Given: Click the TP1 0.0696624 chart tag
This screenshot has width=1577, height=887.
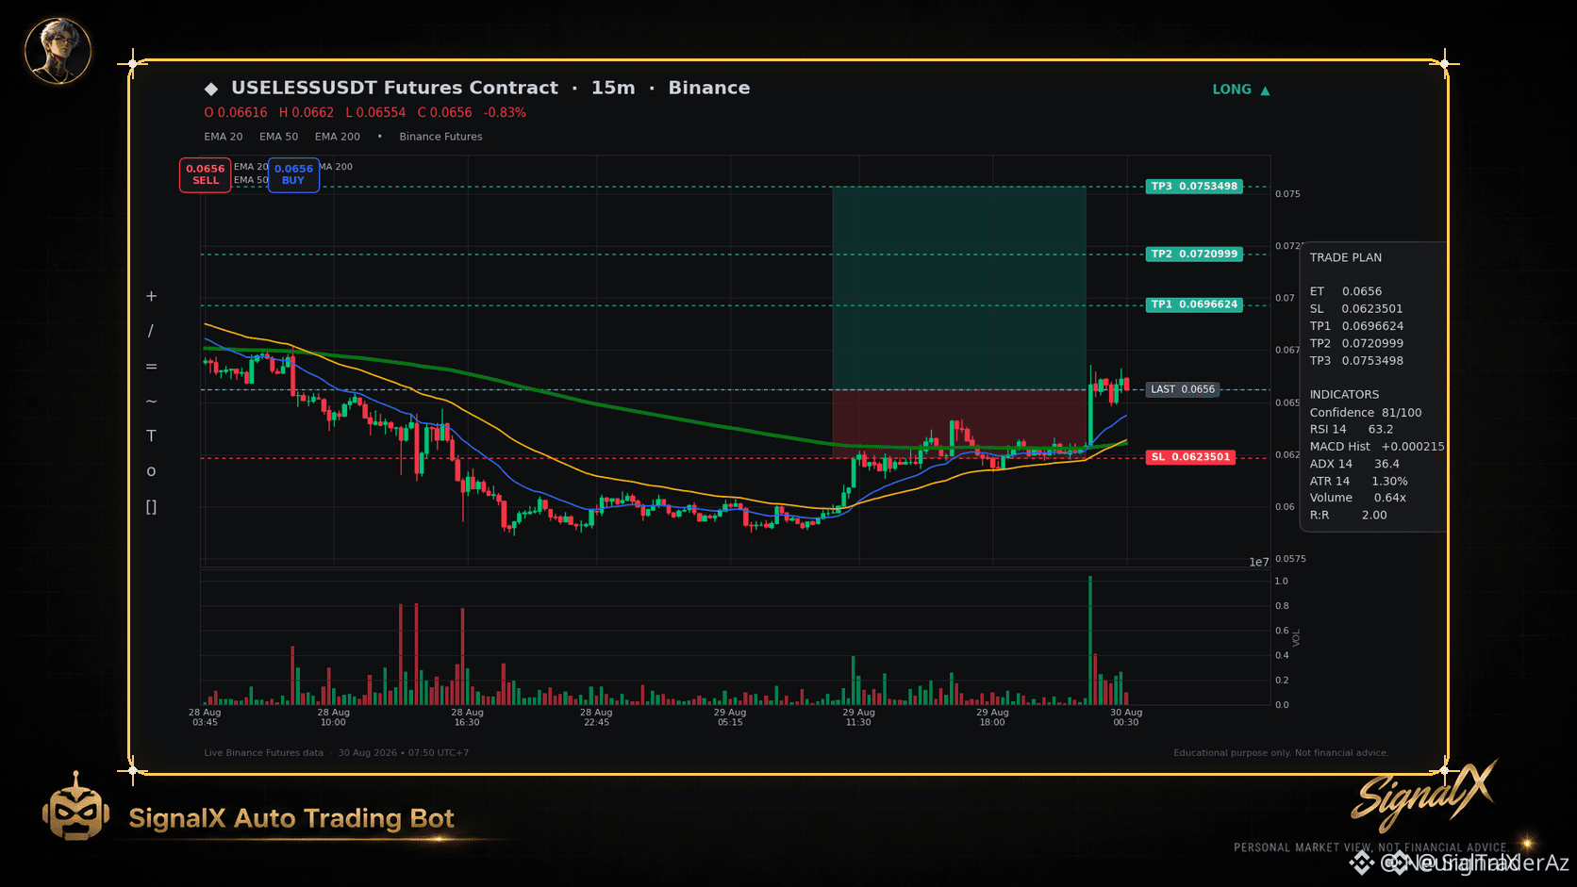Looking at the screenshot, I should (1194, 304).
